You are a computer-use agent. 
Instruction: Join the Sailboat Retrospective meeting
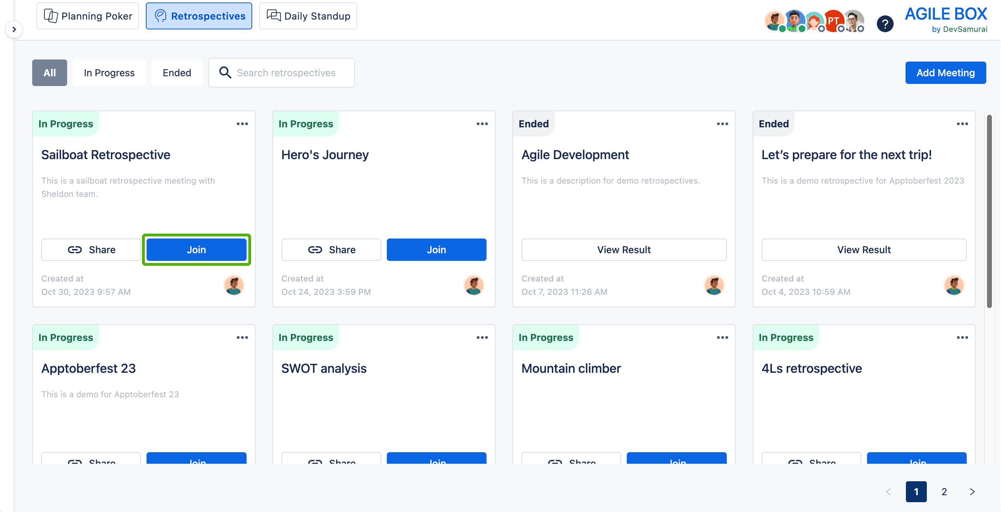[196, 250]
